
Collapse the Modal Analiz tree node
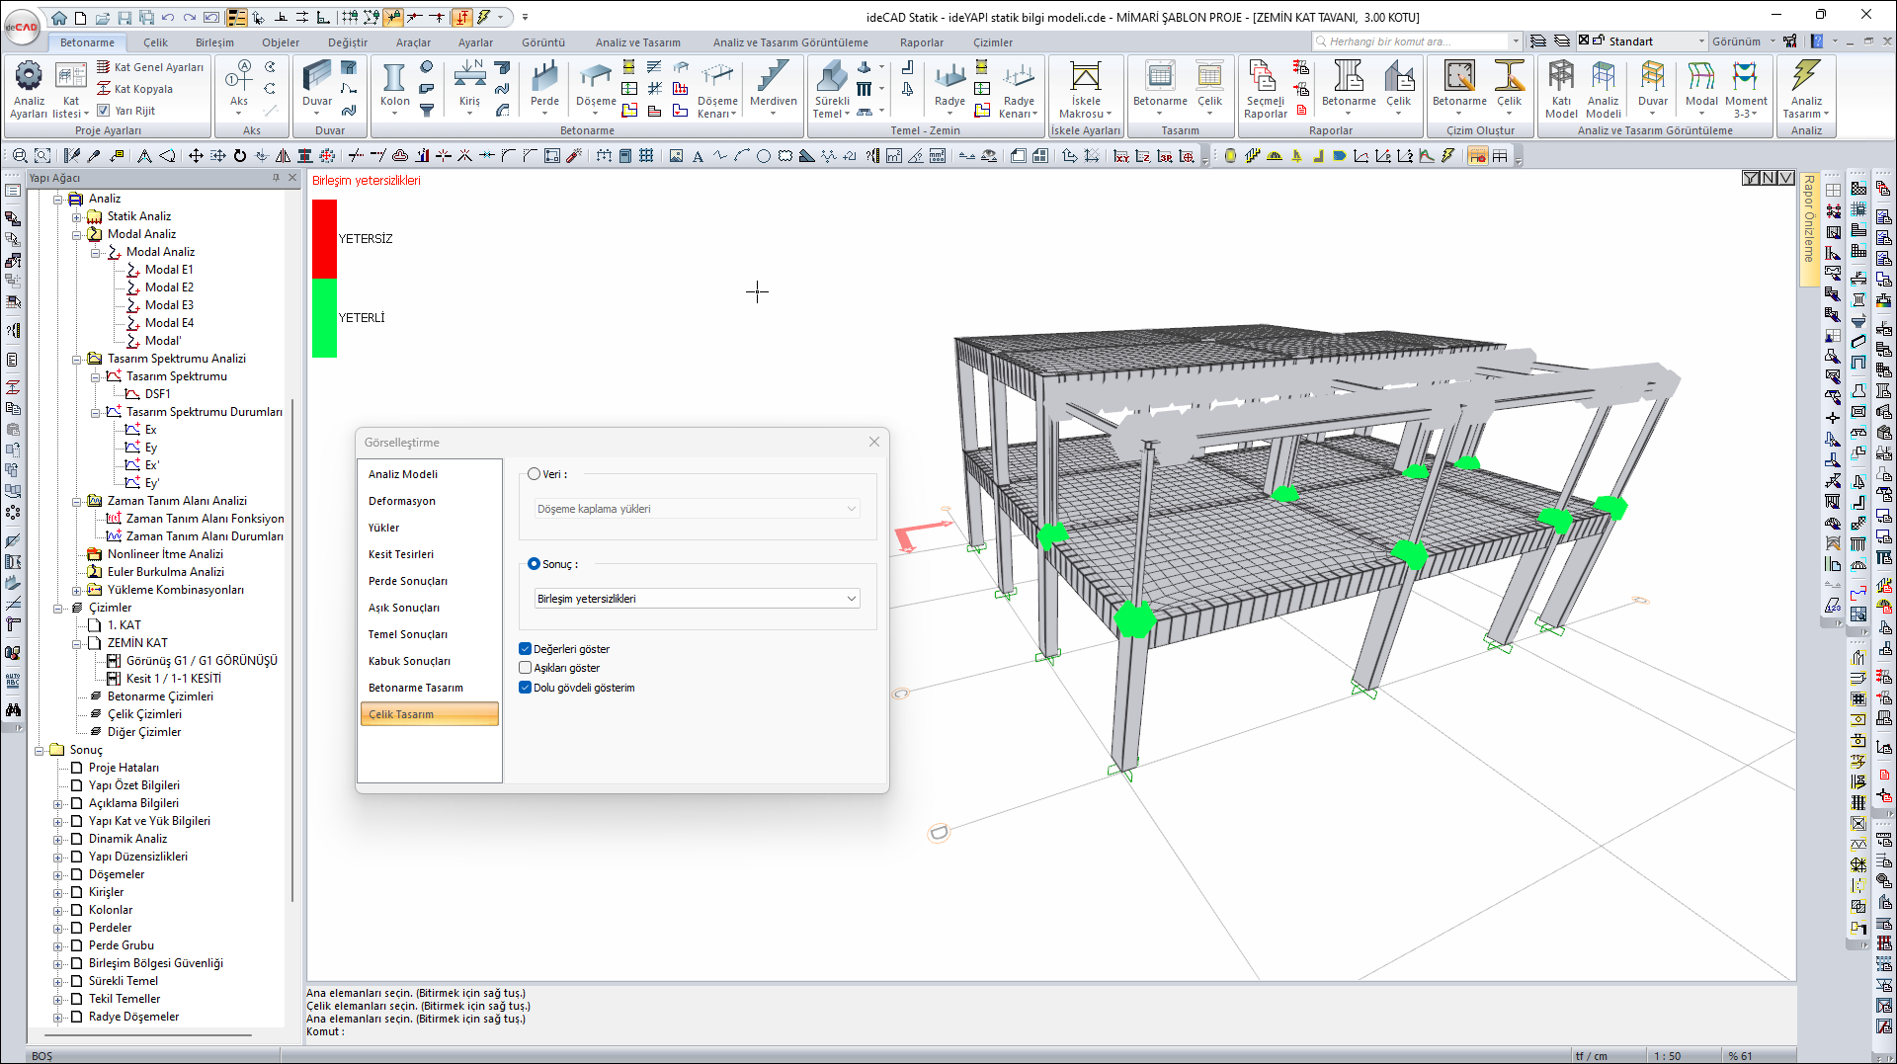coord(77,234)
